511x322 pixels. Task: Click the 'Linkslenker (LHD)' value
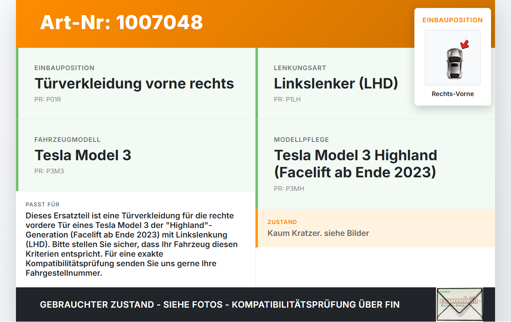point(336,83)
